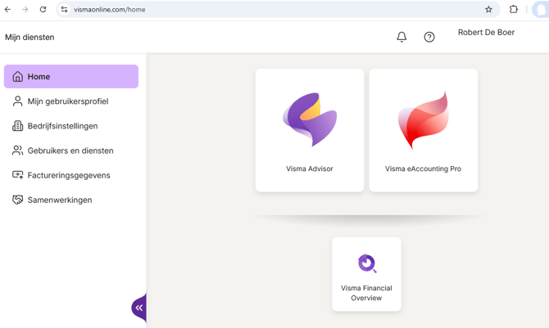Click the Bedrijfsinstellingen building icon

17,126
